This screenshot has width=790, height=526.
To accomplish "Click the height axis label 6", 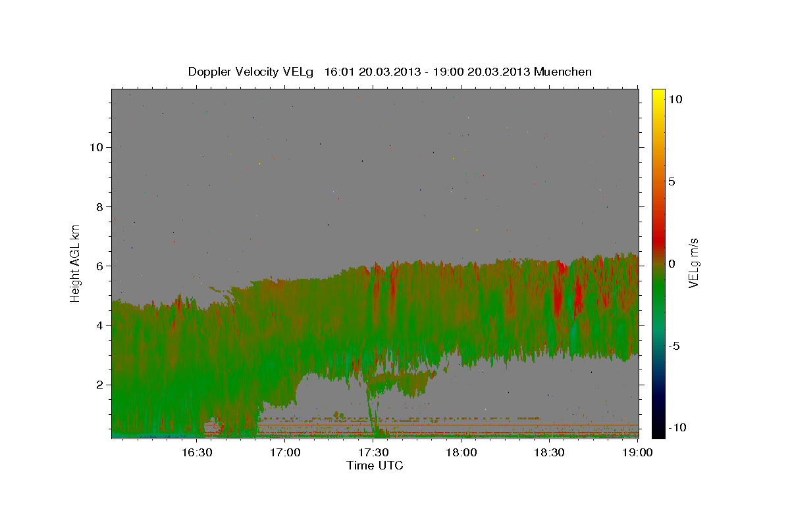I will pos(99,266).
